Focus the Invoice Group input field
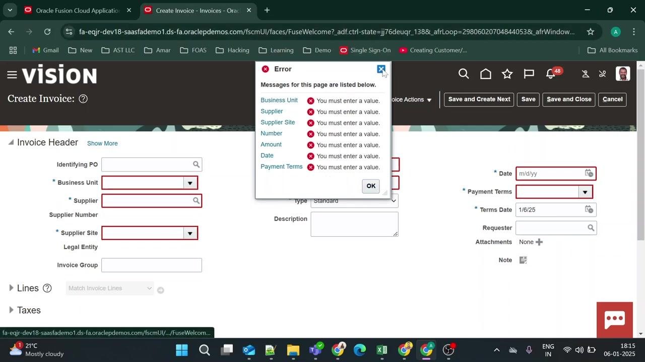Viewport: 645px width, 362px height. click(152, 265)
